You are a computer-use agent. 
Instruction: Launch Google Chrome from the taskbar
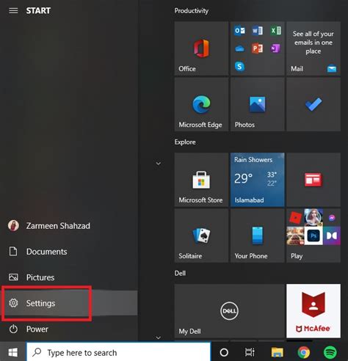coord(304,352)
